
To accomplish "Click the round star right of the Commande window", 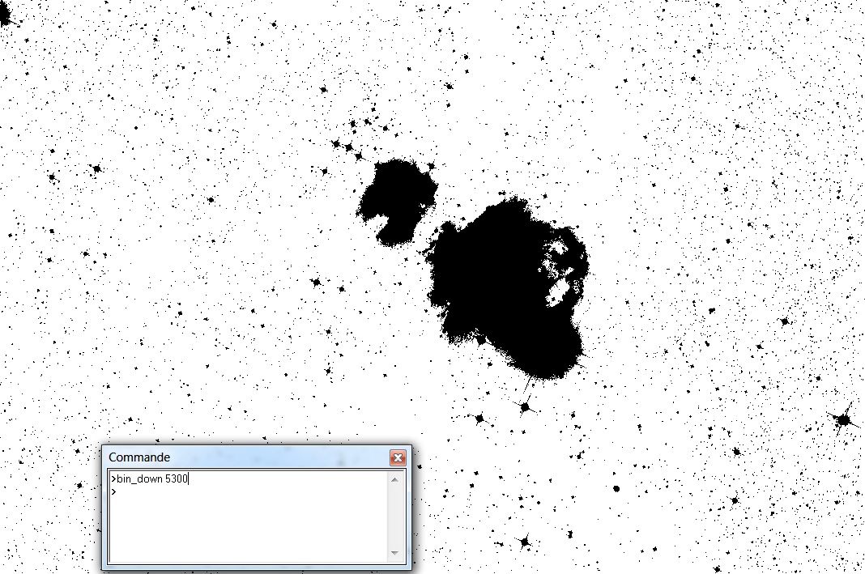I will (616, 489).
